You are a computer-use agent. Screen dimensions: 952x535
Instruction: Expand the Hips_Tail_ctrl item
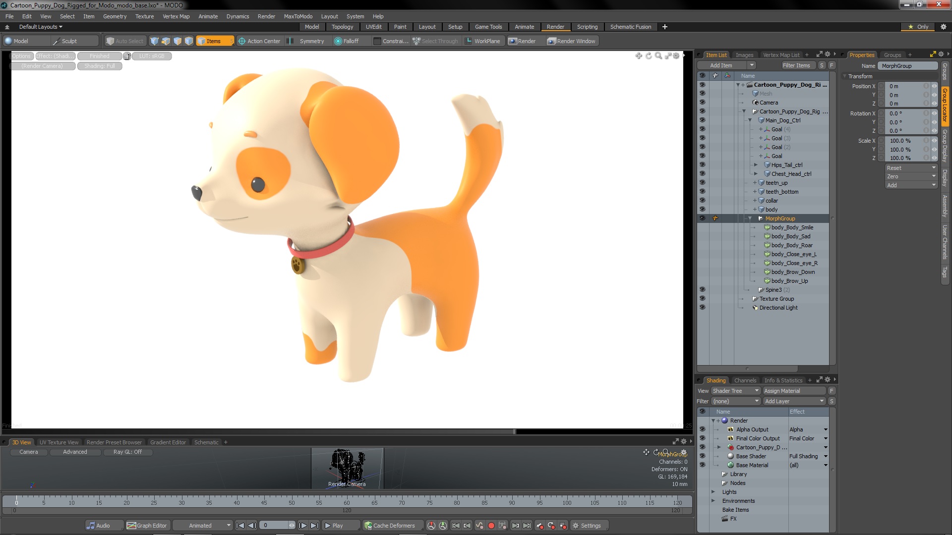point(756,165)
